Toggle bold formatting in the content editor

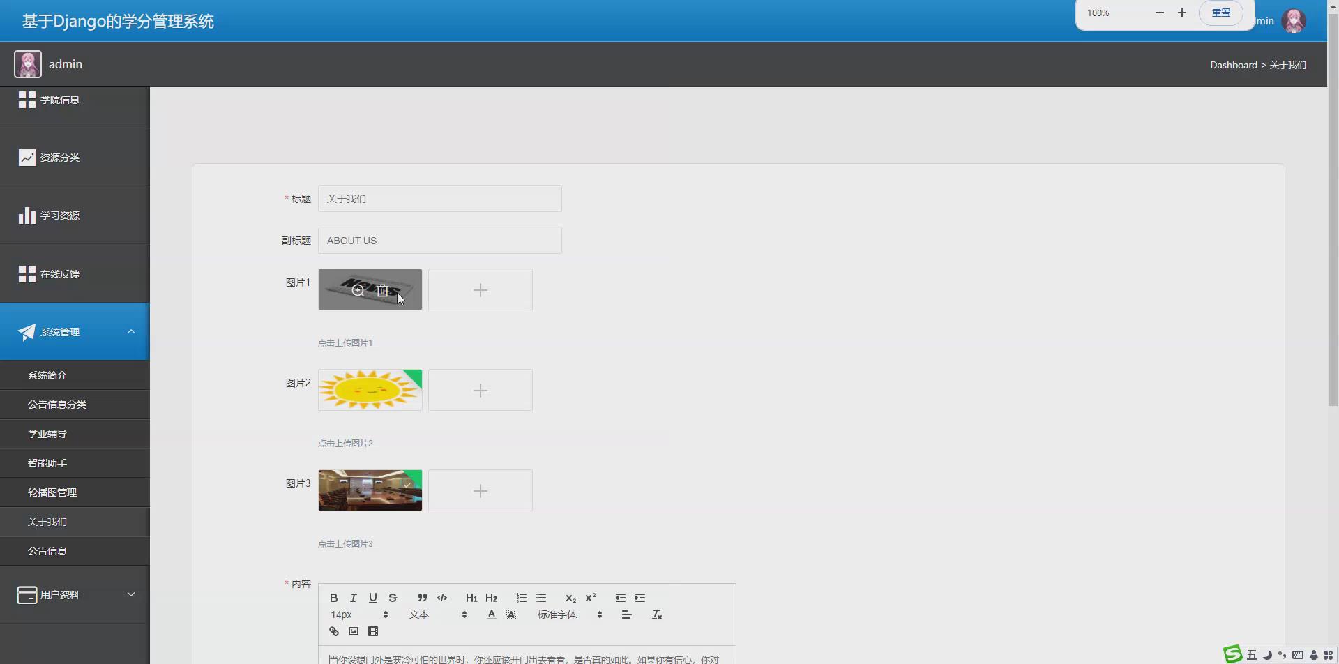pyautogui.click(x=333, y=598)
